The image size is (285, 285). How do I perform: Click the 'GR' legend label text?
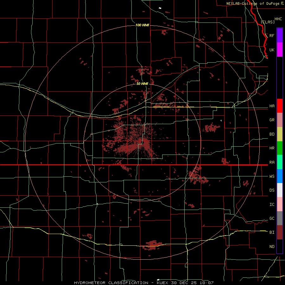[x=272, y=120]
